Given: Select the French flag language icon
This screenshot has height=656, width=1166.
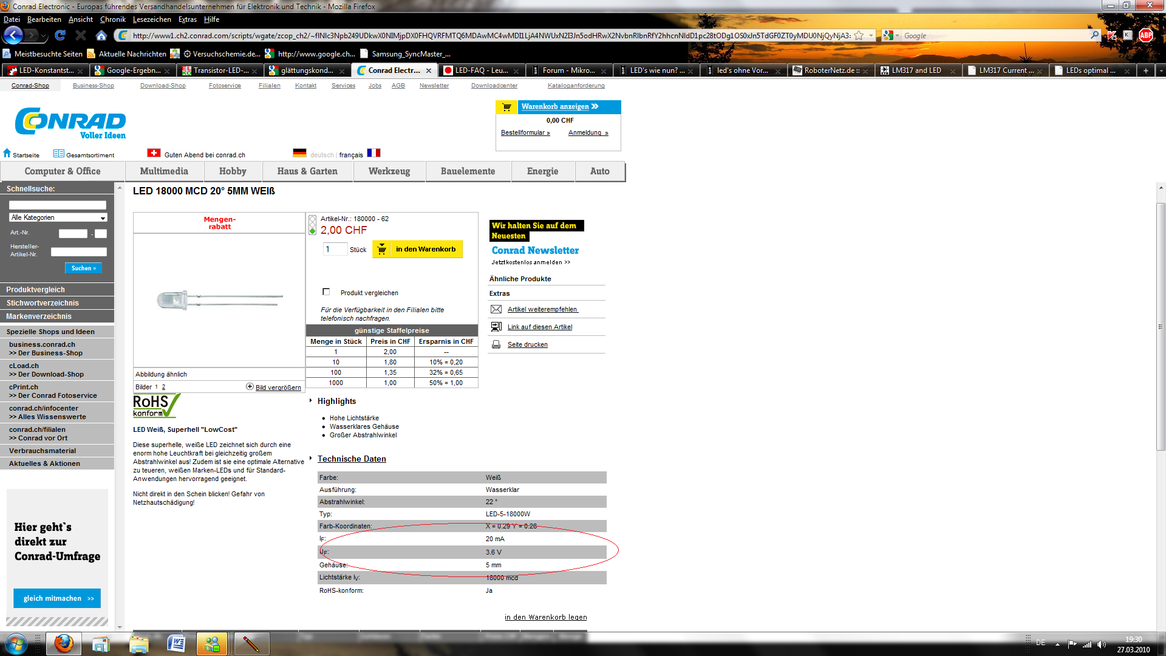Looking at the screenshot, I should point(373,153).
